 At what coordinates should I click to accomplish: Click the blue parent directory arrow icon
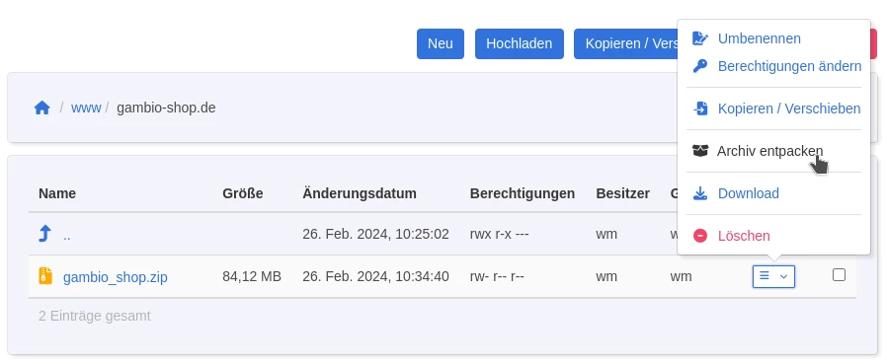(x=44, y=234)
